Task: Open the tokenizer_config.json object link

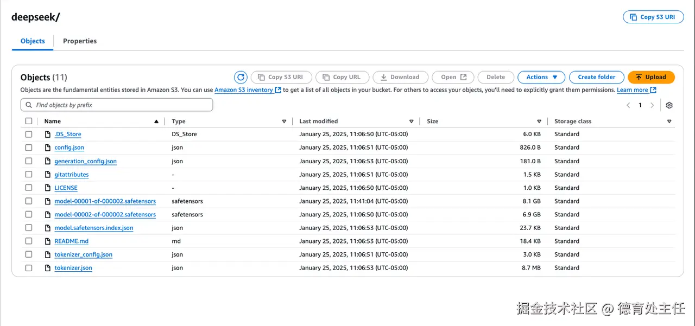Action: click(83, 254)
